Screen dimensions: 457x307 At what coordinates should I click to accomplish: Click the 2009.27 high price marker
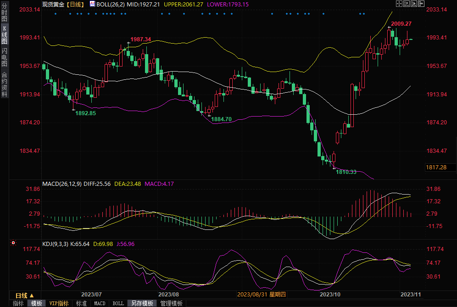point(401,23)
